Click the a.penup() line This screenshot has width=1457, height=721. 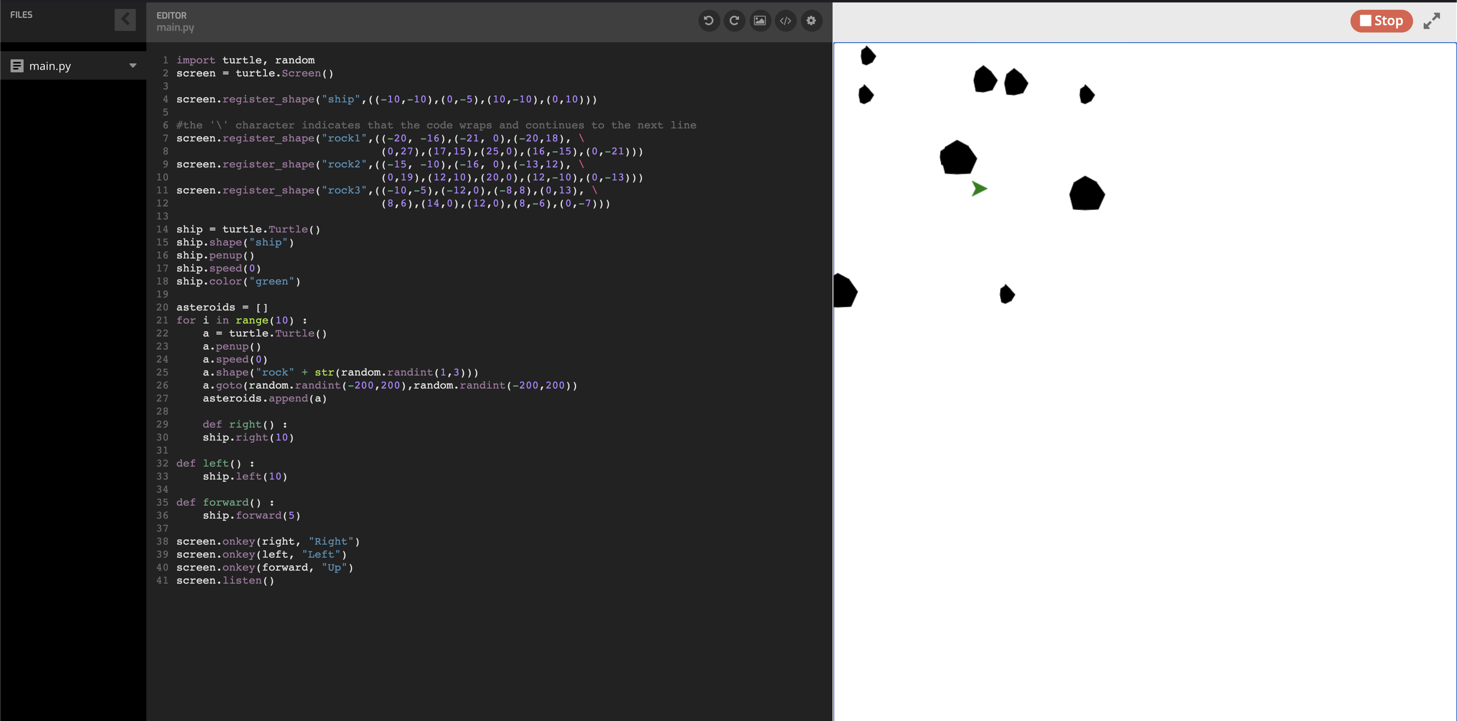[232, 346]
